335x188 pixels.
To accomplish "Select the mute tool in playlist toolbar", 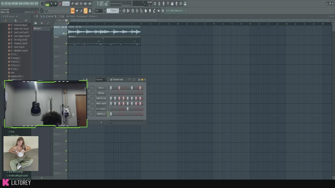I will 49,16.
